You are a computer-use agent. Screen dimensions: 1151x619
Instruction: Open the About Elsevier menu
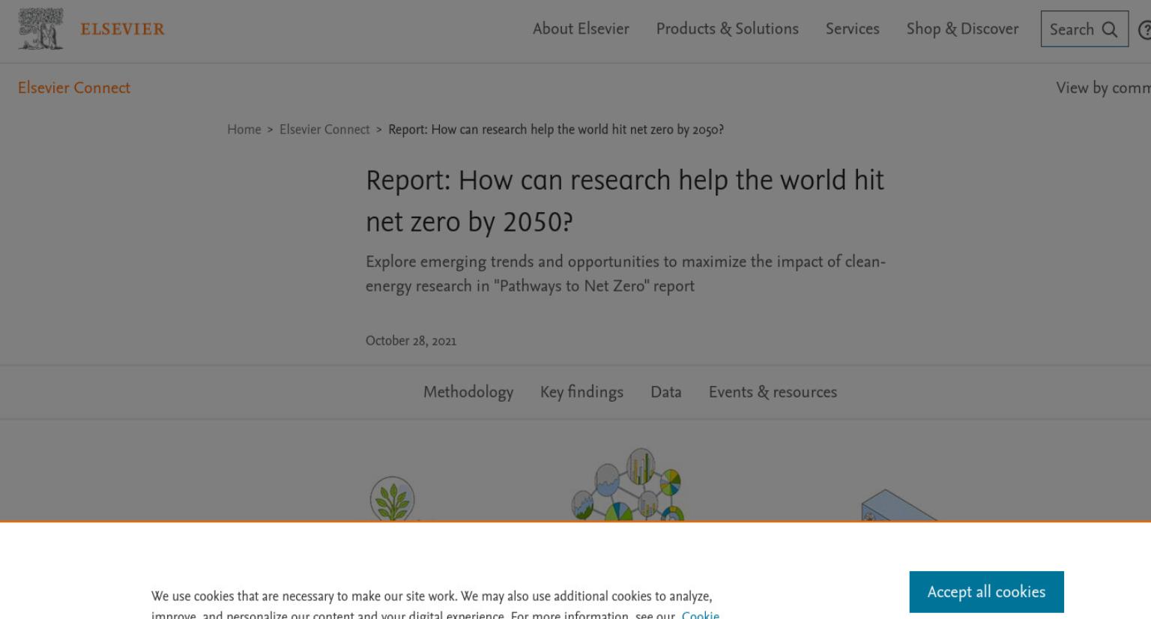coord(581,28)
